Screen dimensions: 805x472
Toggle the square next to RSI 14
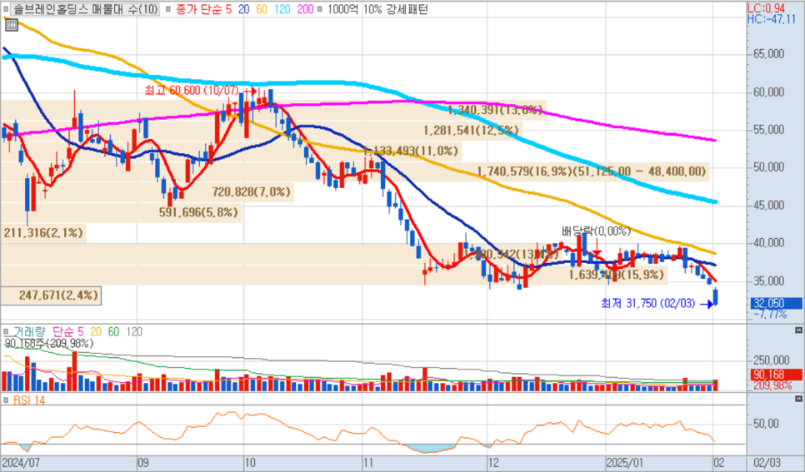point(6,400)
